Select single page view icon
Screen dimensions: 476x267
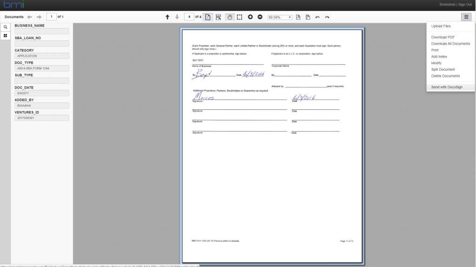pyautogui.click(x=208, y=17)
